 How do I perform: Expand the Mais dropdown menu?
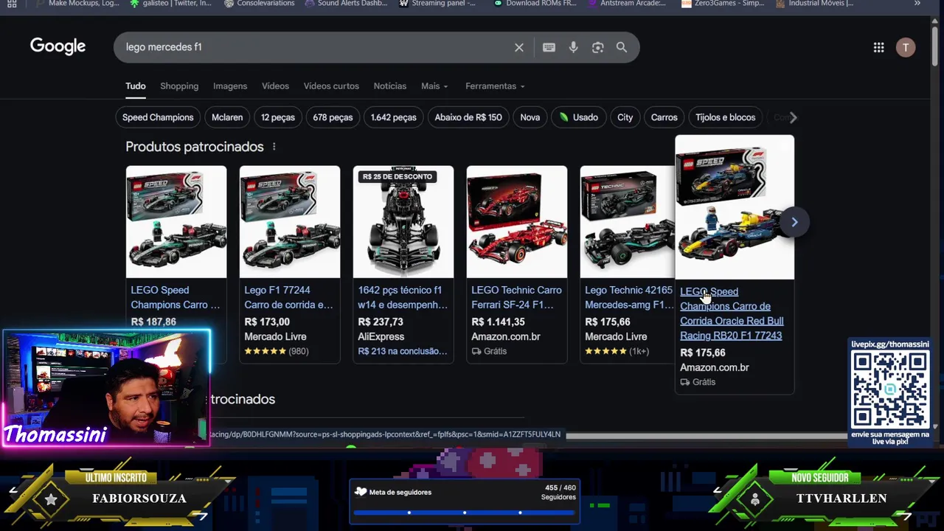coord(434,86)
